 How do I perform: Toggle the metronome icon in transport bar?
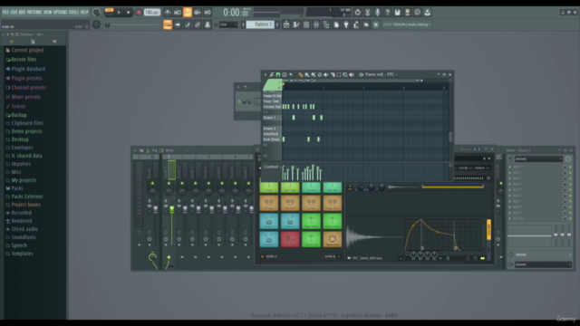click(168, 12)
